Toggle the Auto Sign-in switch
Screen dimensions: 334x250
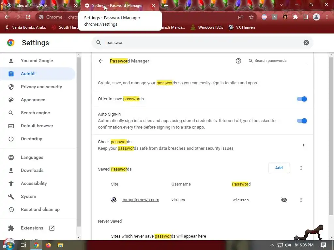302,121
